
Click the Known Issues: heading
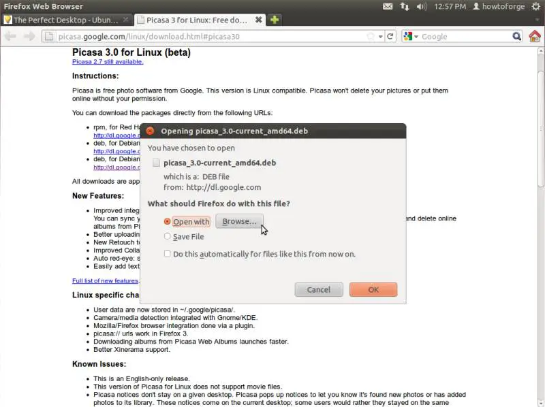pos(99,364)
